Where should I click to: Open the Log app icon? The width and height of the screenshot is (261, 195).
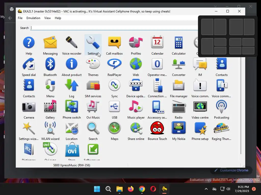[x=72, y=85]
